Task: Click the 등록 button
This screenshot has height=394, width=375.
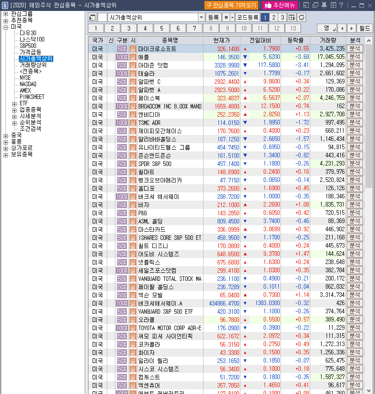Action: click(x=214, y=17)
